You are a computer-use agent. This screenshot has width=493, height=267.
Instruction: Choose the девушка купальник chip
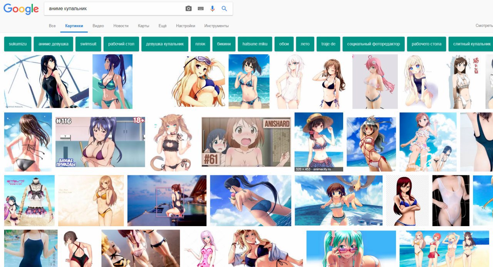[x=165, y=44]
